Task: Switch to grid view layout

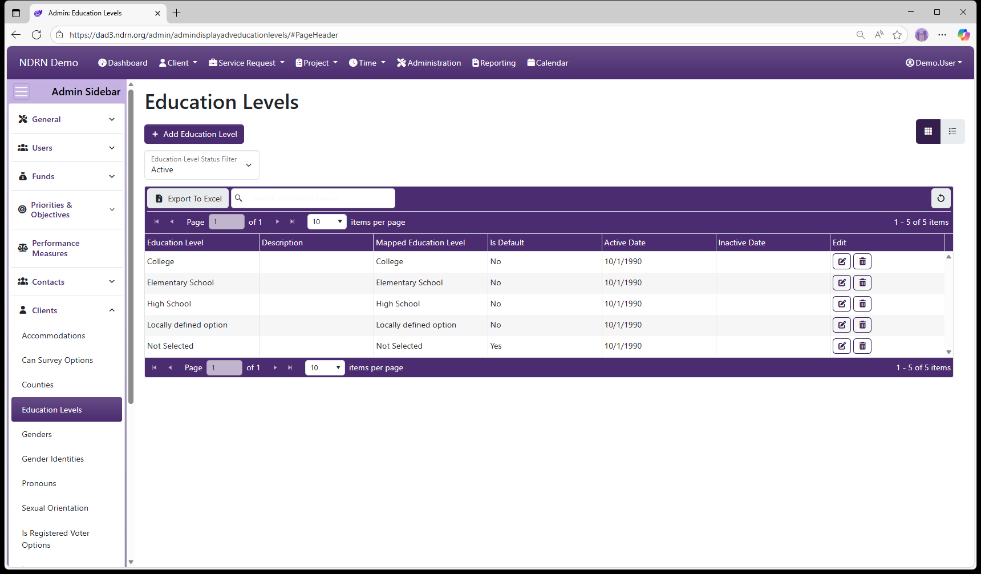Action: (928, 131)
